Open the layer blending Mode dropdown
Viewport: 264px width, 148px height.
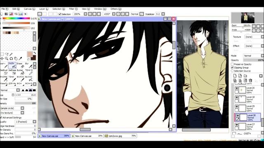(x=253, y=55)
